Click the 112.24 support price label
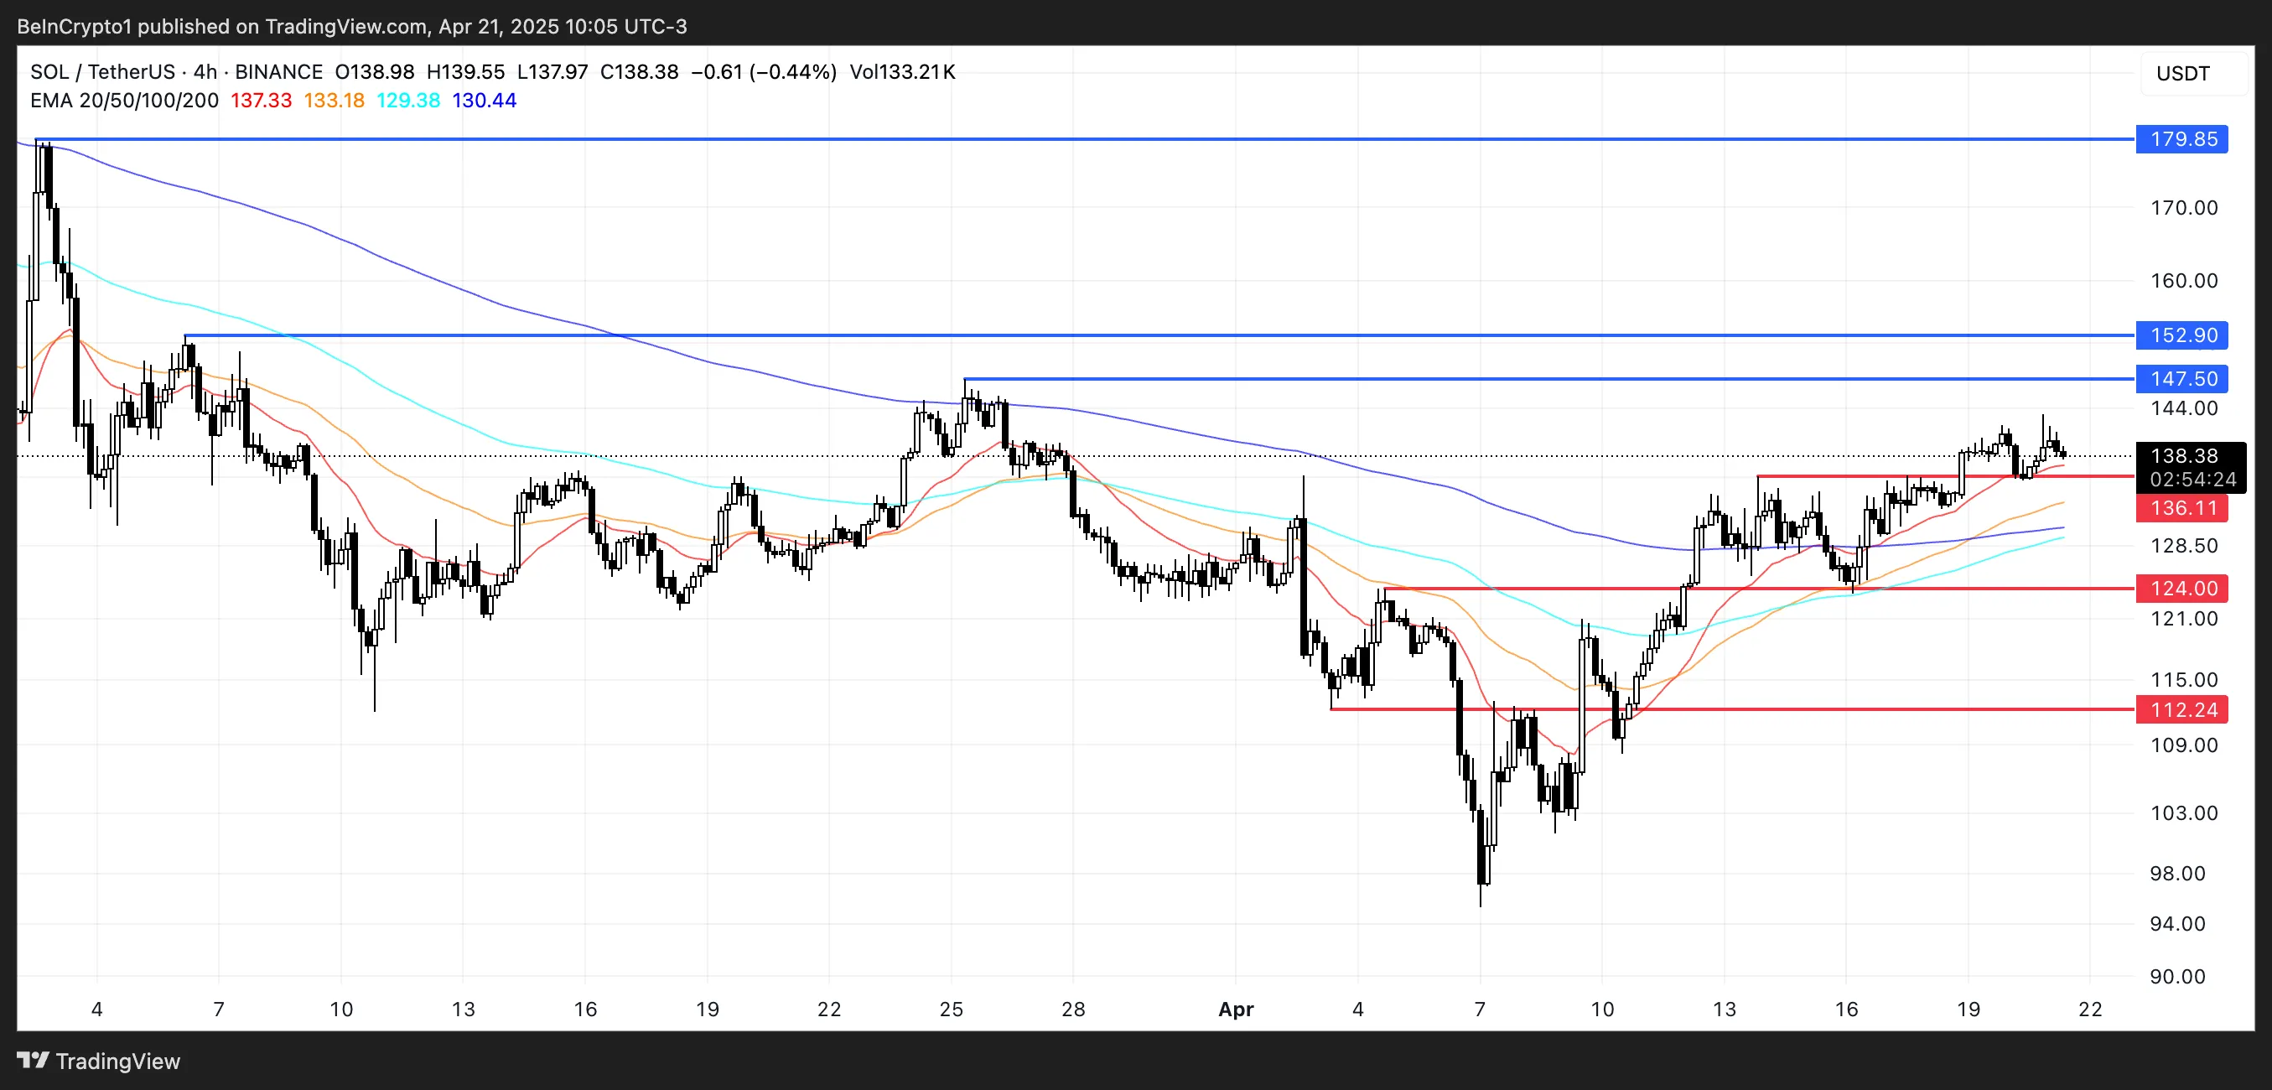Screen dimensions: 2272x1090 tap(2181, 709)
